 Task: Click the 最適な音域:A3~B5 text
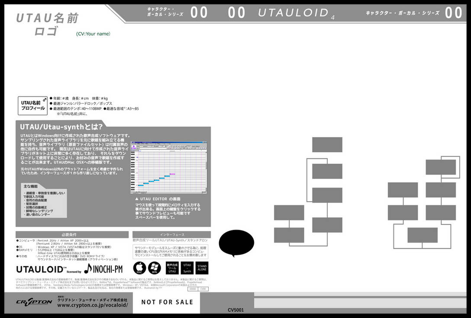click(x=121, y=108)
